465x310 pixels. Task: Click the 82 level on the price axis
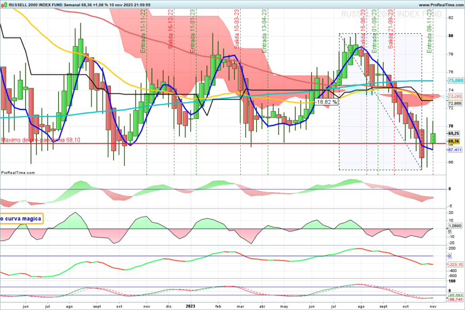click(x=451, y=18)
